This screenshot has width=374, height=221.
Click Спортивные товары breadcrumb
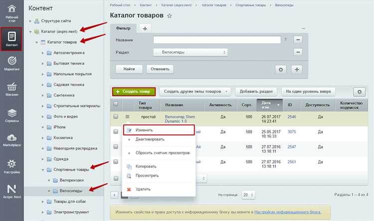pos(250,5)
